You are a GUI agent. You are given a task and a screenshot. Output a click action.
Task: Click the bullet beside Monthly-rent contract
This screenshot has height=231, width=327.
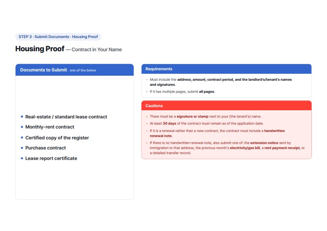(x=22, y=127)
